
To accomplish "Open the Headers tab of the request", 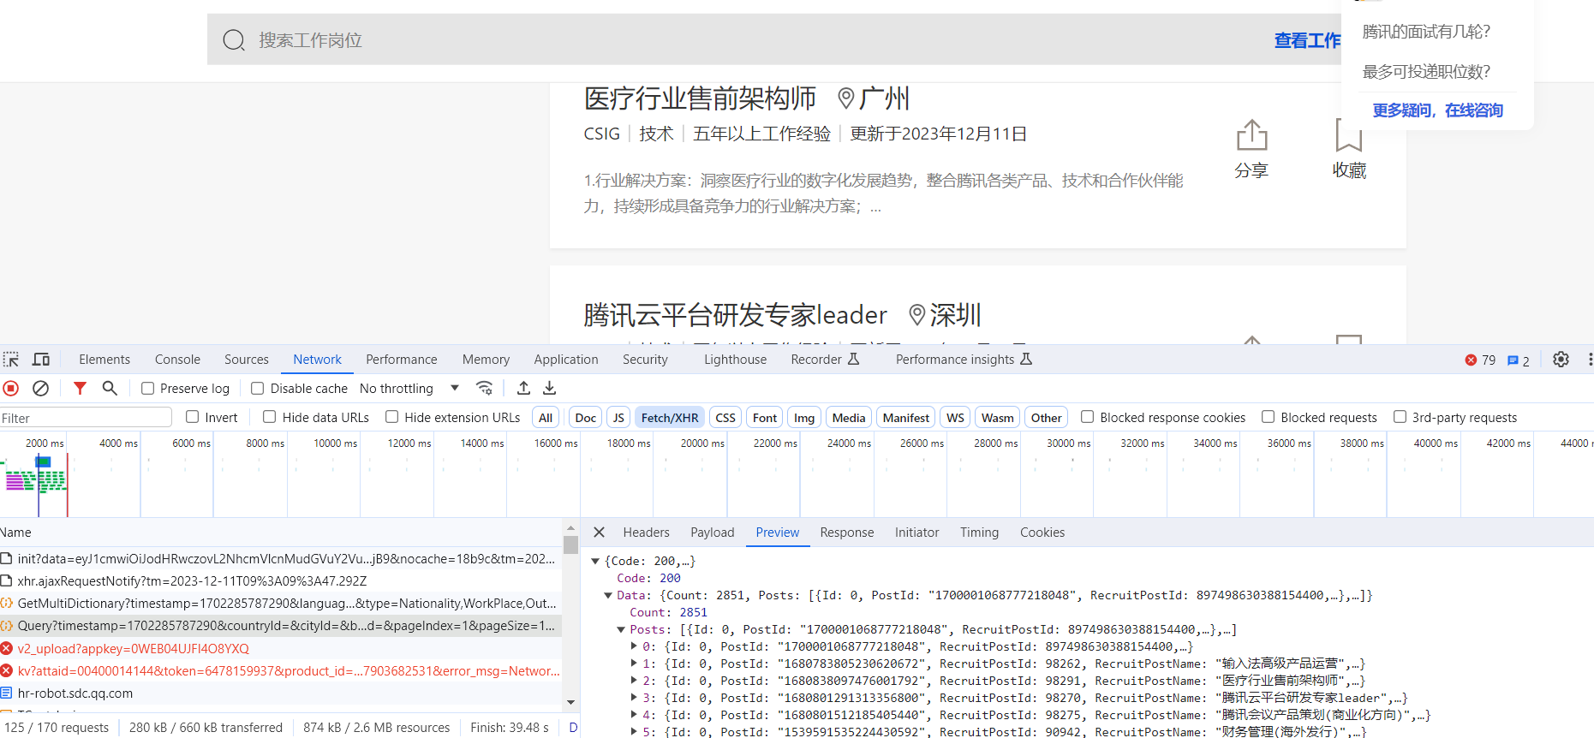I will click(x=647, y=533).
